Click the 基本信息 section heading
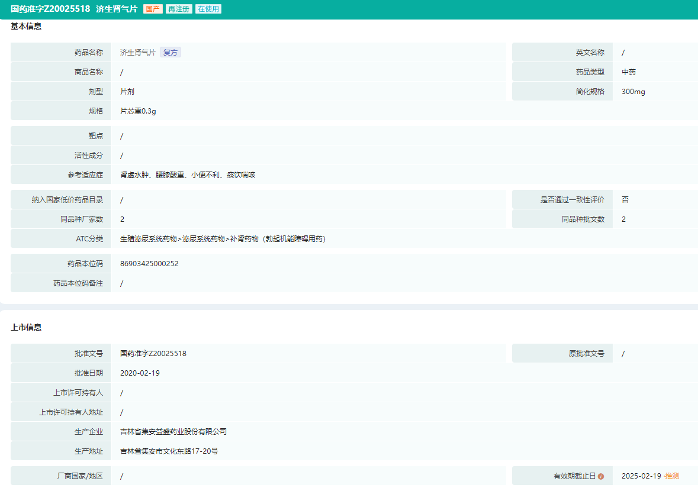This screenshot has width=698, height=488. pos(26,27)
